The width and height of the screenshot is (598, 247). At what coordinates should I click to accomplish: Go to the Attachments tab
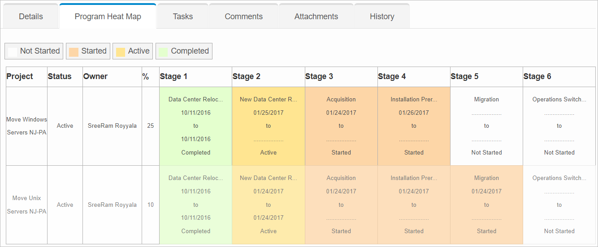point(316,17)
